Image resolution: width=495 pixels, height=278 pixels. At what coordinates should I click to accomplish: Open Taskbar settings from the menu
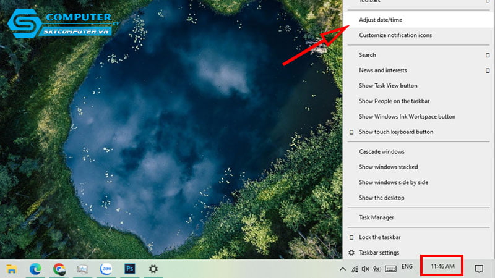point(379,253)
